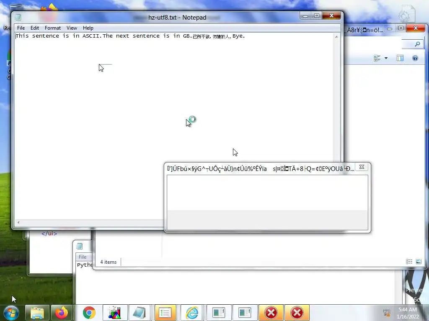Open the orange checklist app on the taskbar
Viewport: 429px width, 321px height.
pos(165,313)
